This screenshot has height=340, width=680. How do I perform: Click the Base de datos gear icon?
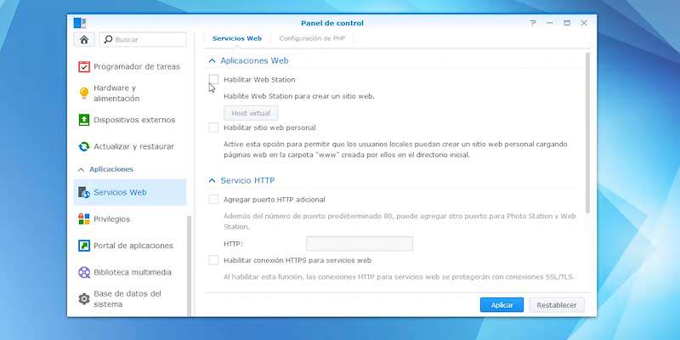point(83,299)
